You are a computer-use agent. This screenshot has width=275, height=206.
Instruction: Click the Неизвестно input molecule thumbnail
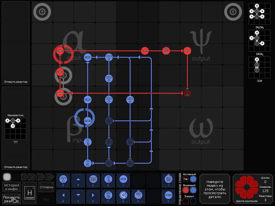[15, 129]
